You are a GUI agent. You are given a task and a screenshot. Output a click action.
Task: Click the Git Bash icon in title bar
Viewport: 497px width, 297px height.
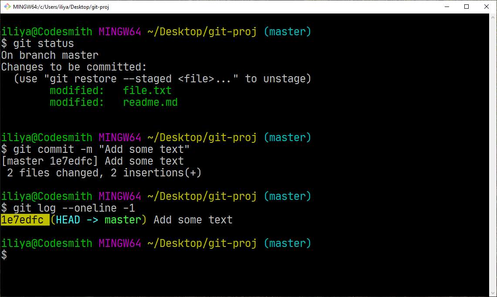tap(7, 7)
